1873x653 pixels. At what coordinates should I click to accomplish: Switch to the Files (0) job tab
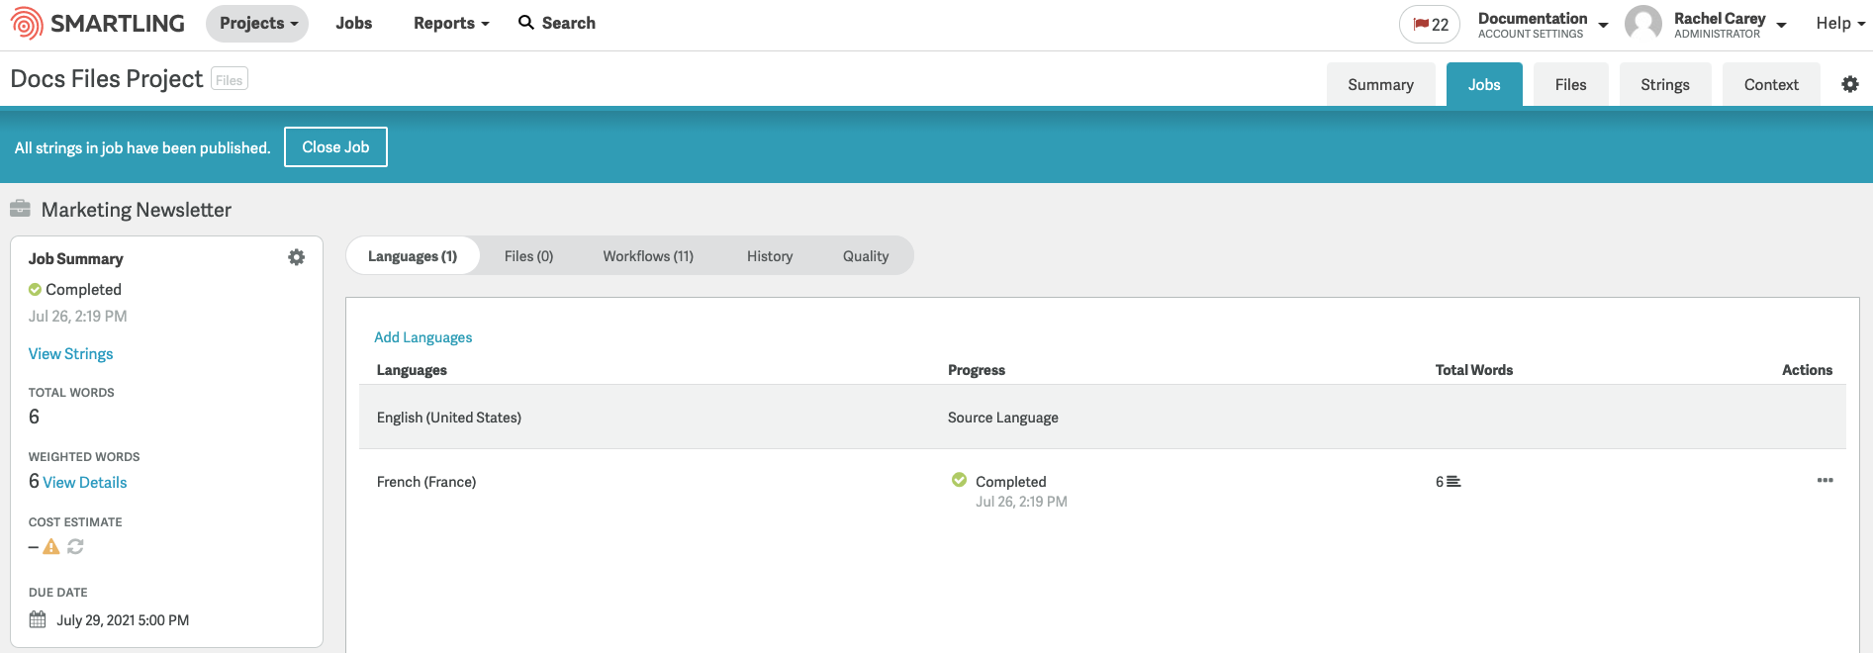[528, 256]
